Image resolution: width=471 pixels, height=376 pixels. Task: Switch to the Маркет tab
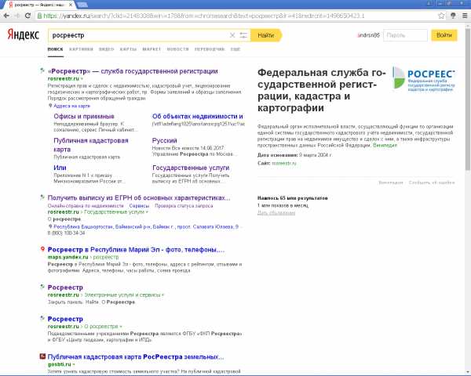pos(152,49)
